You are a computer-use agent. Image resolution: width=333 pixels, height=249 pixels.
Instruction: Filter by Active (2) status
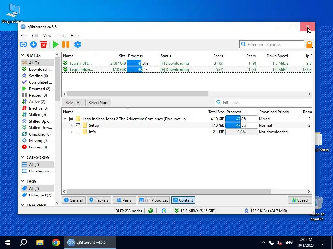coord(37,101)
